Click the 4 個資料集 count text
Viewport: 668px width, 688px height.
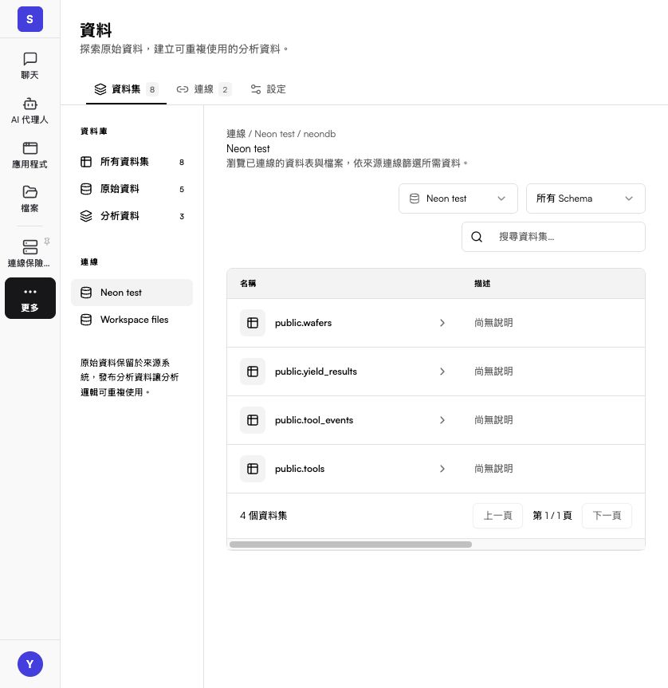[x=264, y=516]
